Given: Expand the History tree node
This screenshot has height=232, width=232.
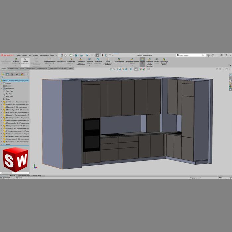Looking at the screenshot, I should [1, 83].
